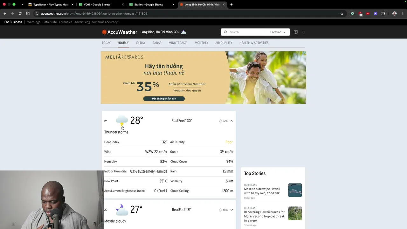Expand the hour 20 forecast details
Viewport: 407px width, 229px height.
[x=231, y=210]
